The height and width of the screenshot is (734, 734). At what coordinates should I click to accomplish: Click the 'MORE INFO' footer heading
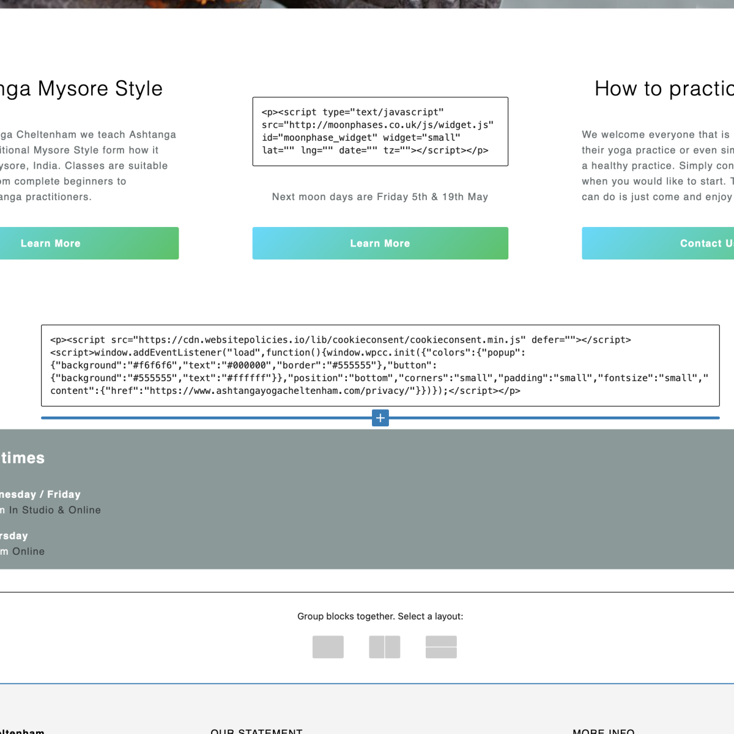(604, 731)
